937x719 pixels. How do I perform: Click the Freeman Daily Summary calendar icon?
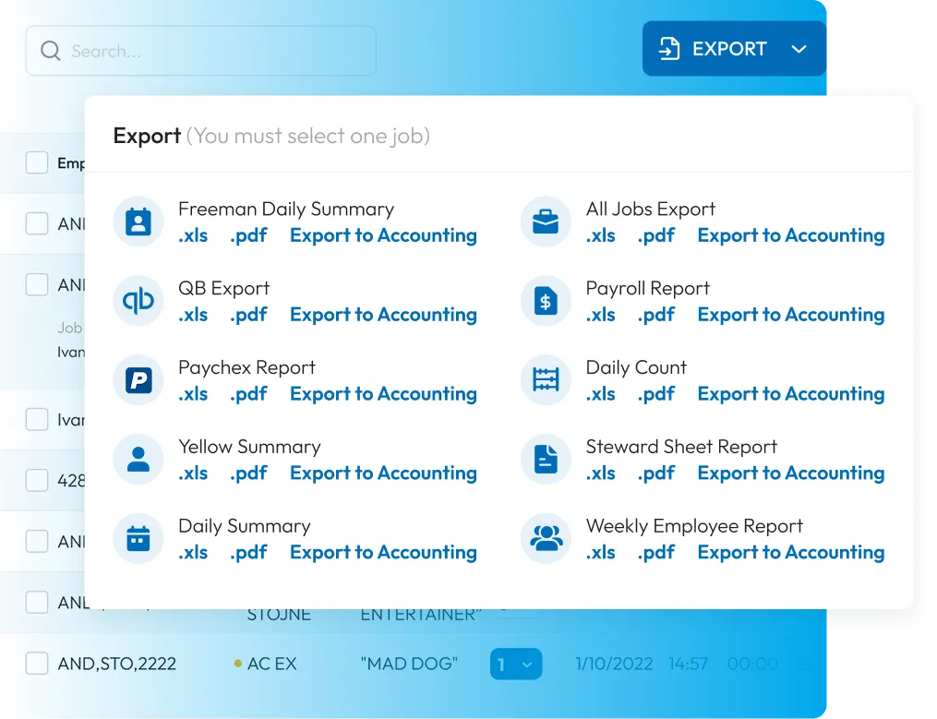[138, 222]
